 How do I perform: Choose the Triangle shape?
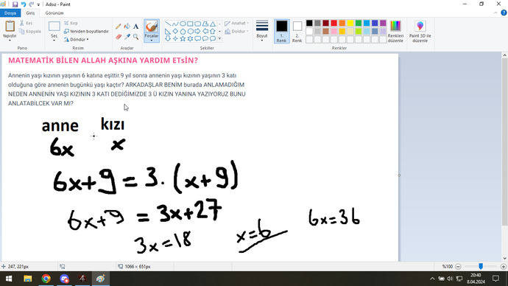[213, 24]
